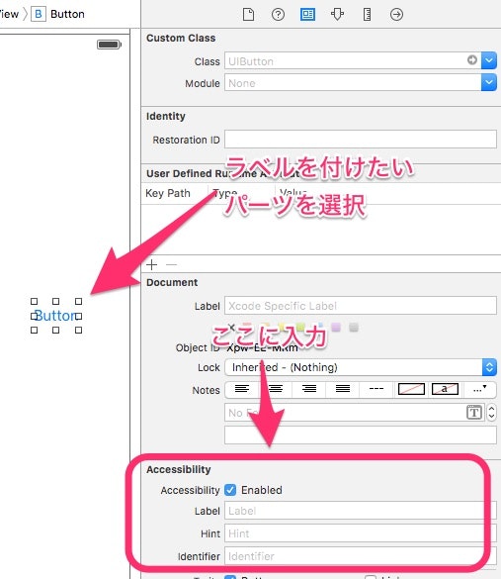Click the Identity section header

(166, 116)
